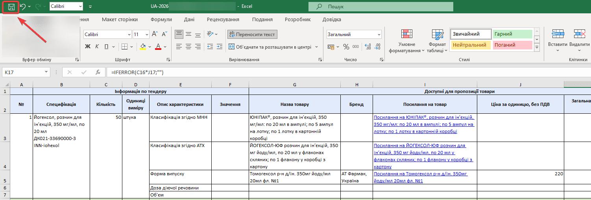Screen dimensions: 591x200
Task: Click Об'єднати та розташувати в центрі button
Action: 270,47
